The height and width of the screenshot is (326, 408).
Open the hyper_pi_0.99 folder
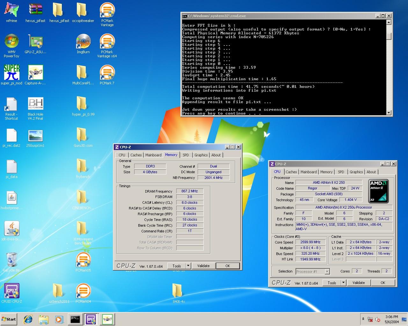tap(83, 106)
